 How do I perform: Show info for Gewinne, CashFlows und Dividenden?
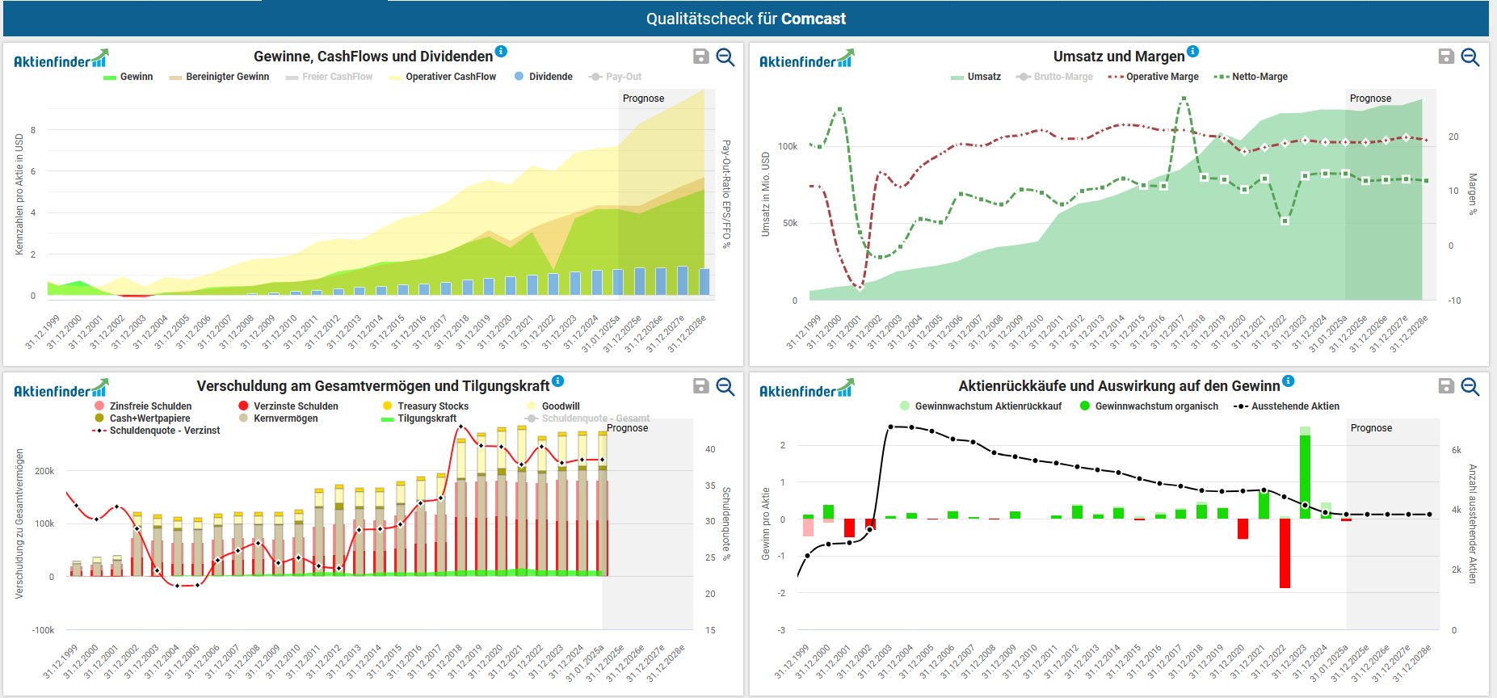(x=501, y=52)
